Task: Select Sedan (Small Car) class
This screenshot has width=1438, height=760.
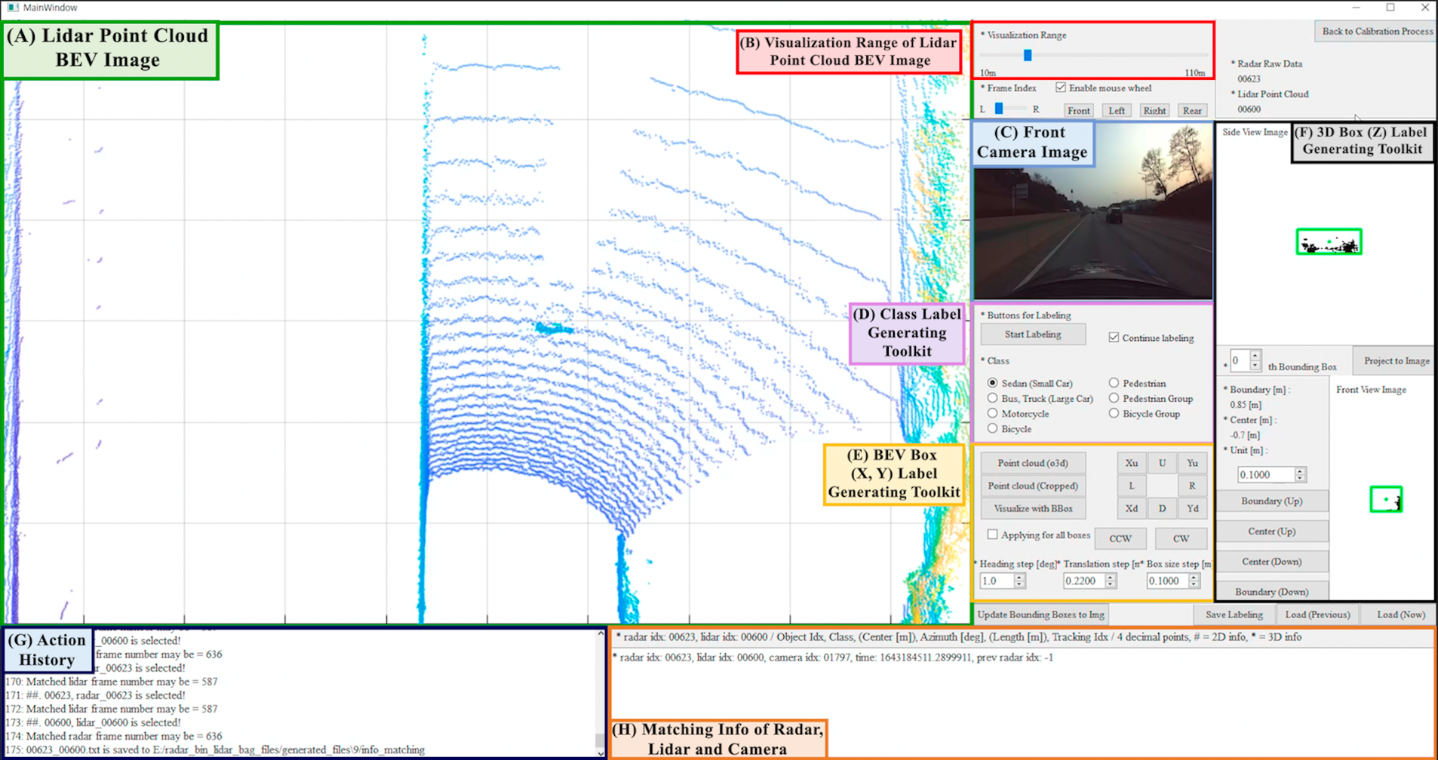Action: (993, 383)
